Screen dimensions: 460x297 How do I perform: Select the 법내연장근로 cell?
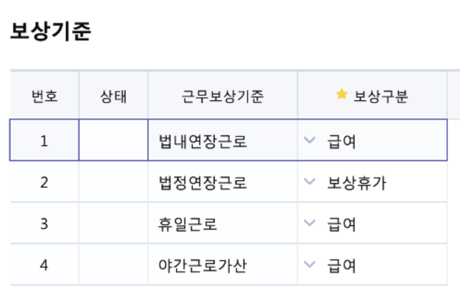pyautogui.click(x=203, y=141)
